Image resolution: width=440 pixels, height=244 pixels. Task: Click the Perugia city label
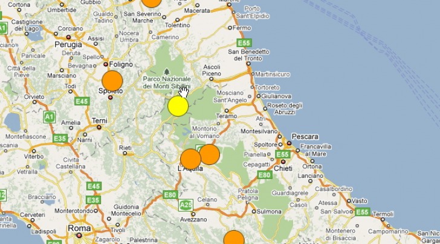click(x=68, y=45)
